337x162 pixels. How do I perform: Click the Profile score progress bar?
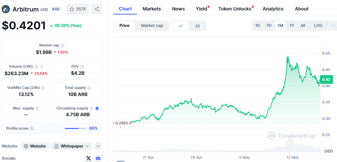75,128
